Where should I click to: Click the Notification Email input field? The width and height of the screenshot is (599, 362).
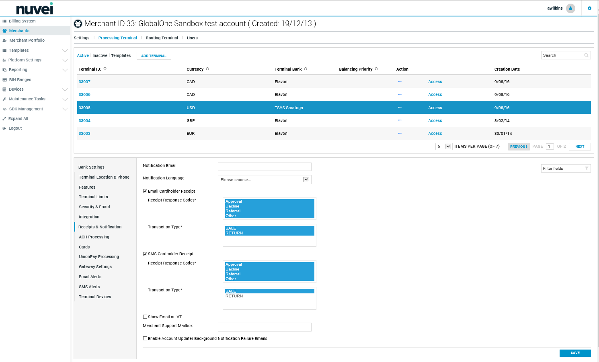pos(265,167)
